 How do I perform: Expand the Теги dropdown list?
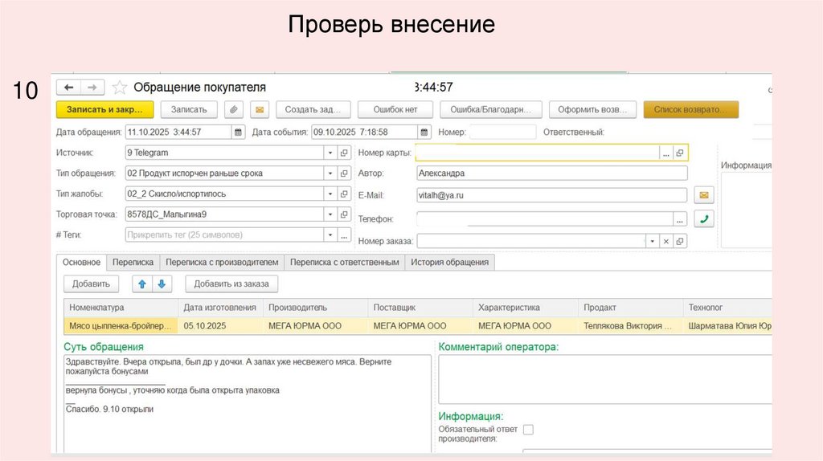tap(330, 235)
